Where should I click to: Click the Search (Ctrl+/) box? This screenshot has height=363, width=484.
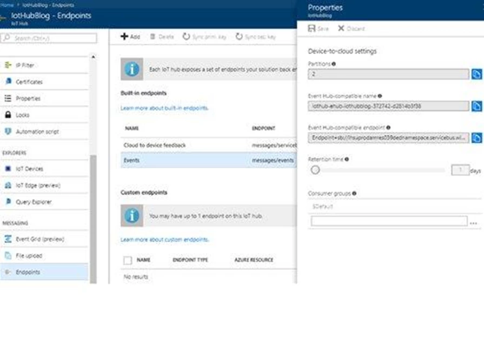[x=49, y=38]
